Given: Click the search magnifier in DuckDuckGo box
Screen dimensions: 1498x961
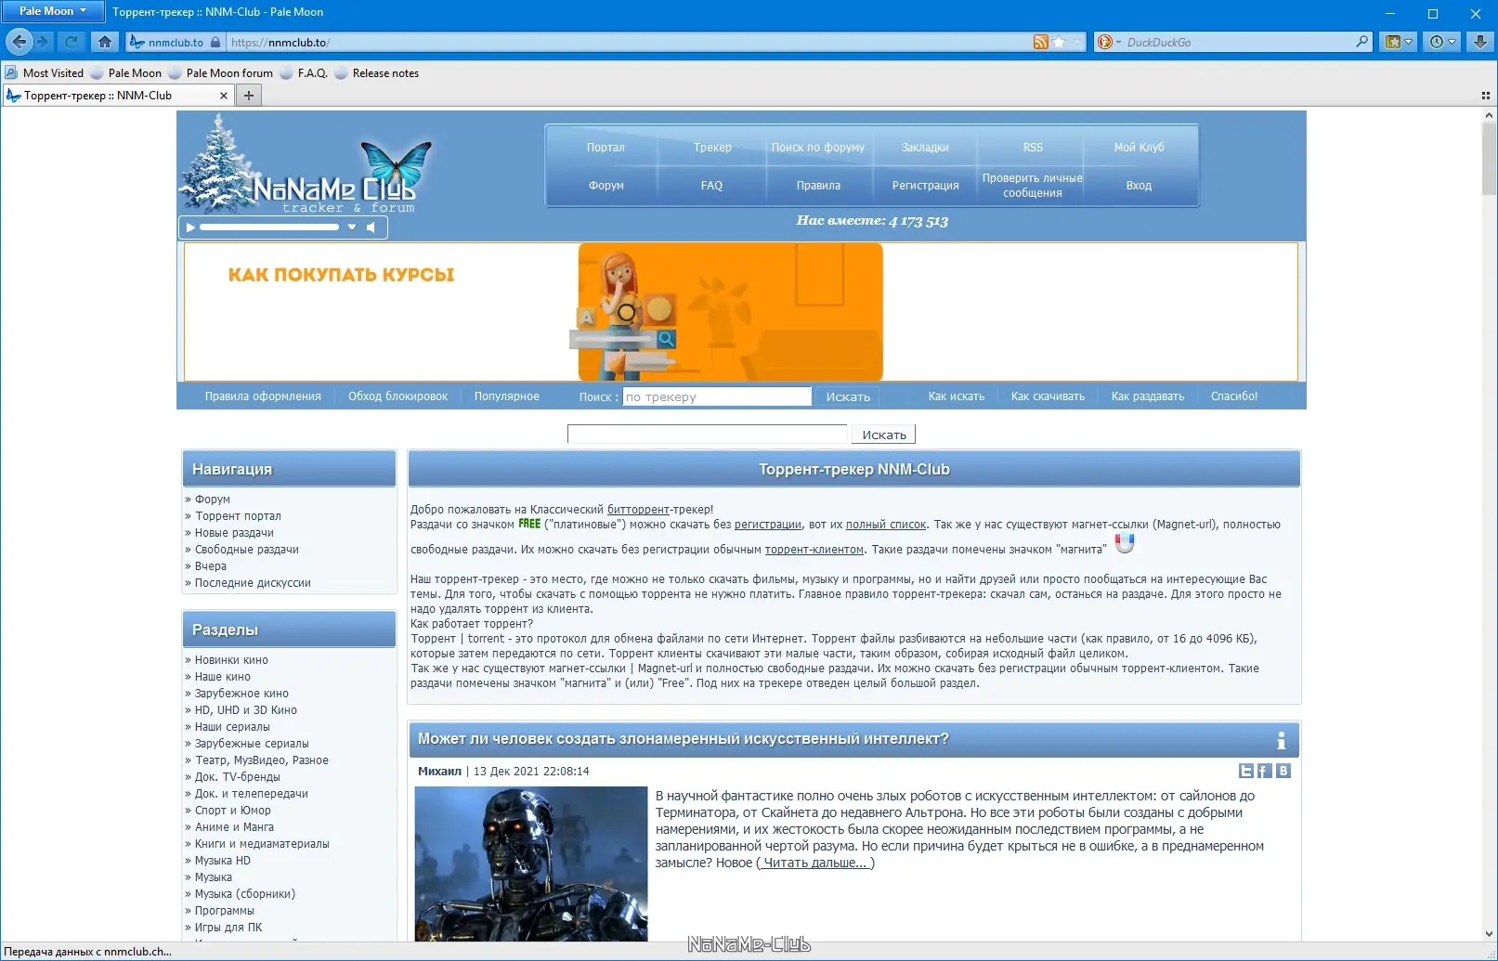Looking at the screenshot, I should coord(1361,42).
